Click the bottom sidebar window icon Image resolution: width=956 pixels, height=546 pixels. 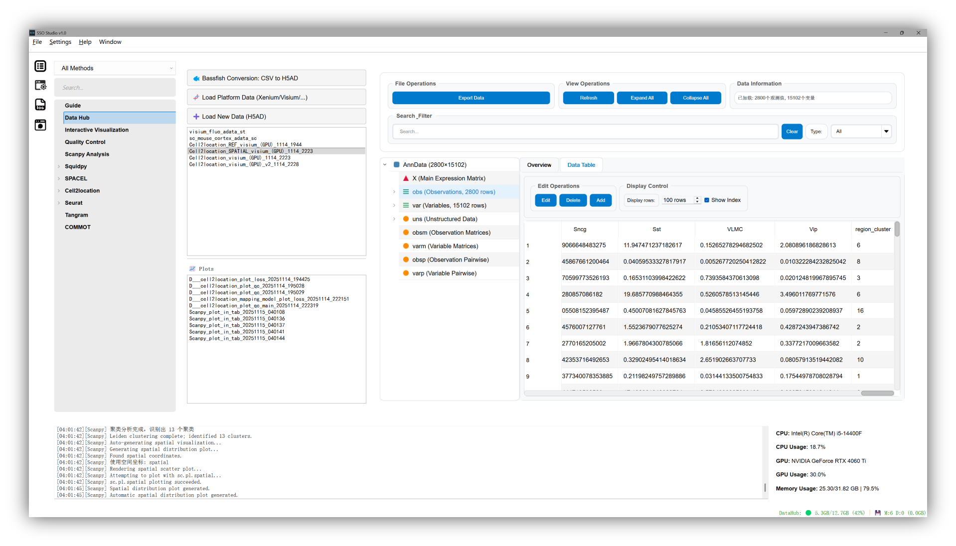click(40, 125)
